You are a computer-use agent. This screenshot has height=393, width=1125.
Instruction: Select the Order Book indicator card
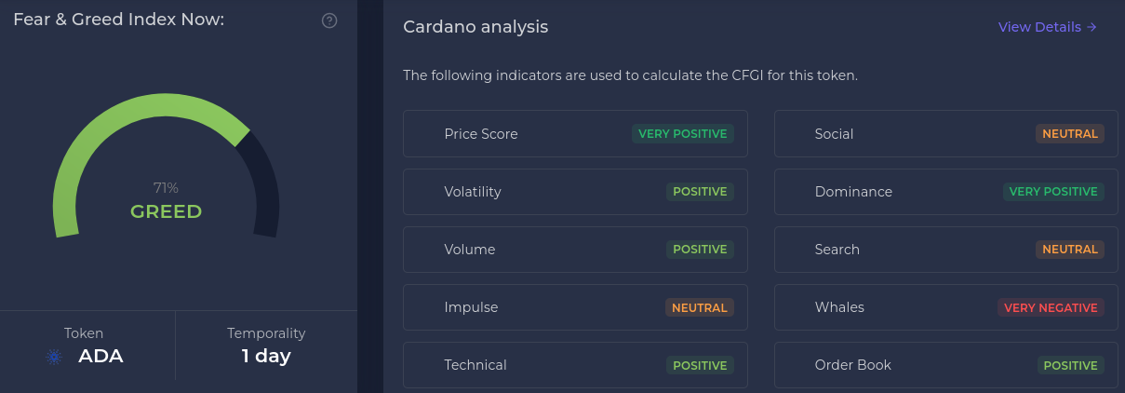pyautogui.click(x=946, y=365)
